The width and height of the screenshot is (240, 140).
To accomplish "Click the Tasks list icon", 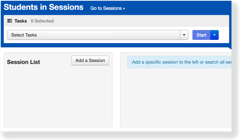I will point(10,21).
